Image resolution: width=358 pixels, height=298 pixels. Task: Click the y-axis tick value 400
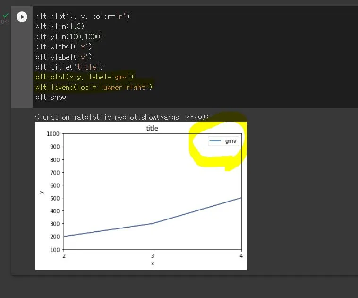coord(55,211)
